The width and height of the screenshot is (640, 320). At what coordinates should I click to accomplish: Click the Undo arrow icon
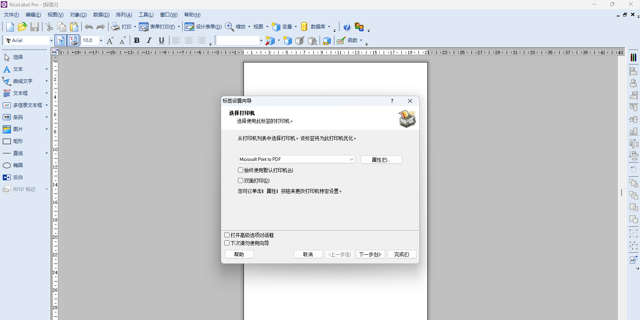(x=89, y=27)
